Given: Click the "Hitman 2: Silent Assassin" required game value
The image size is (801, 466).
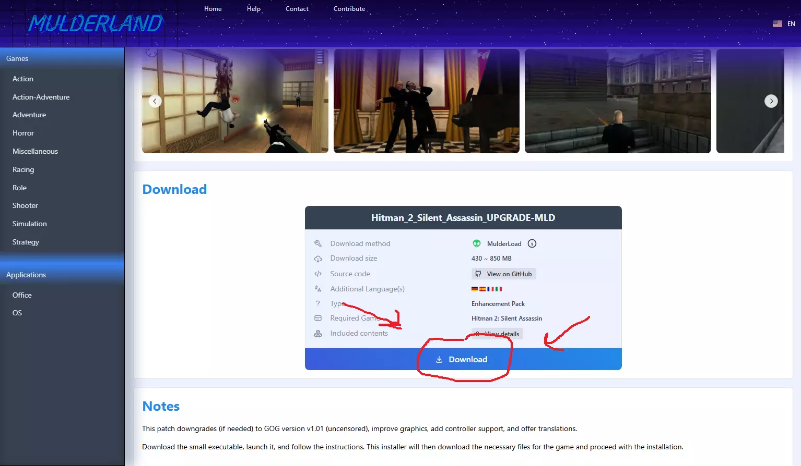Looking at the screenshot, I should pos(506,318).
